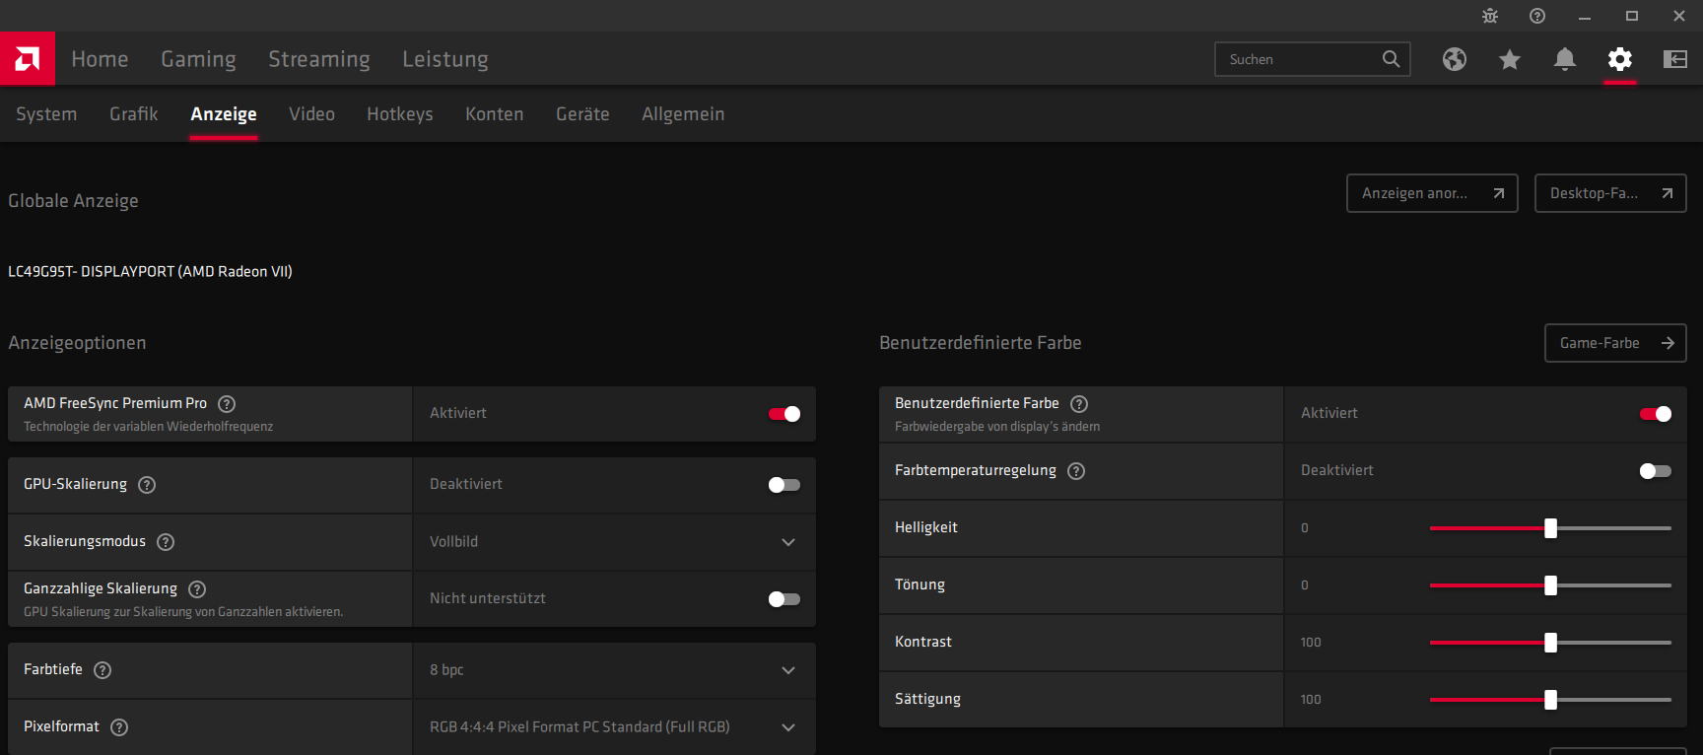Open the help question mark in title bar
Image resolution: width=1703 pixels, height=755 pixels.
point(1537,16)
